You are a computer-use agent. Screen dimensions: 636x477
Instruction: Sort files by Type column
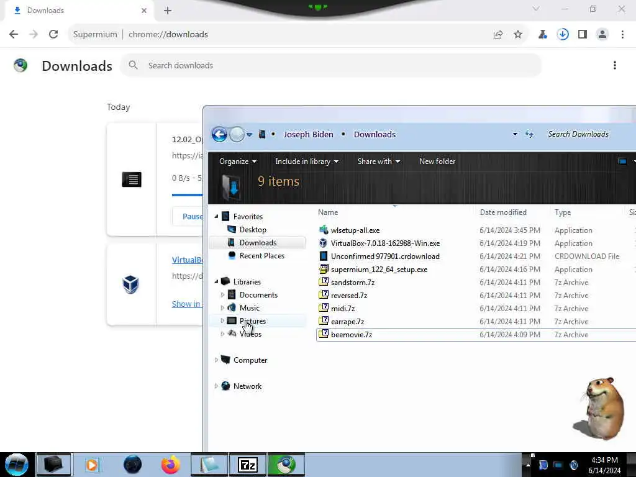click(563, 212)
